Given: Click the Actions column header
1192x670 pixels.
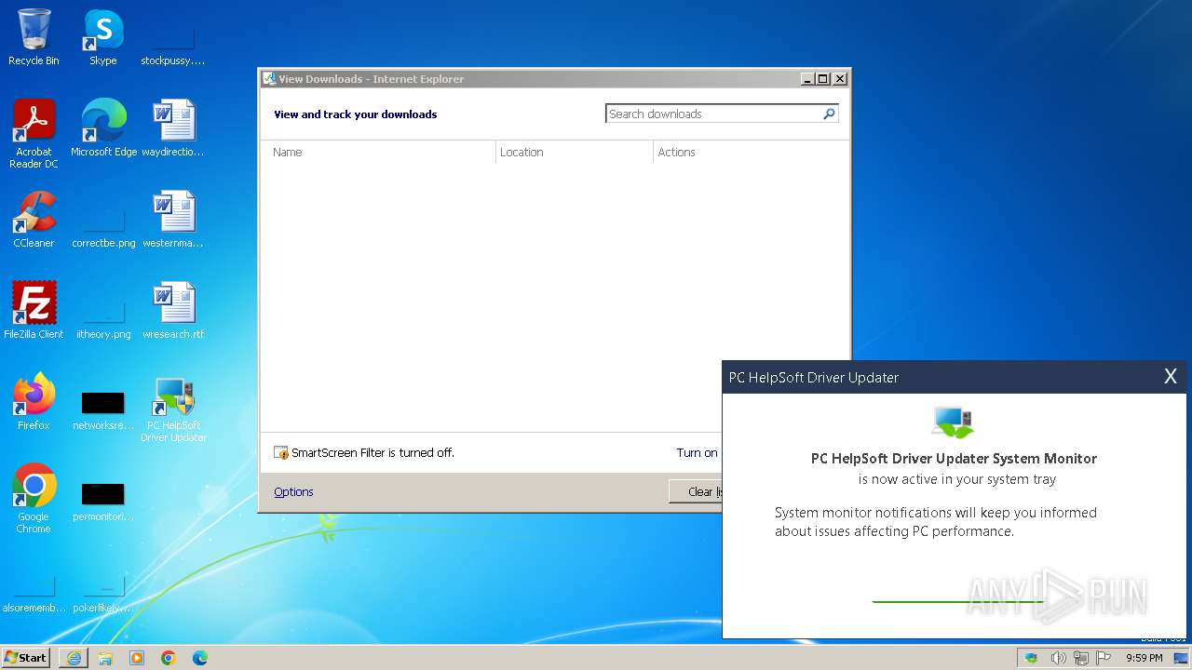Looking at the screenshot, I should point(750,153).
